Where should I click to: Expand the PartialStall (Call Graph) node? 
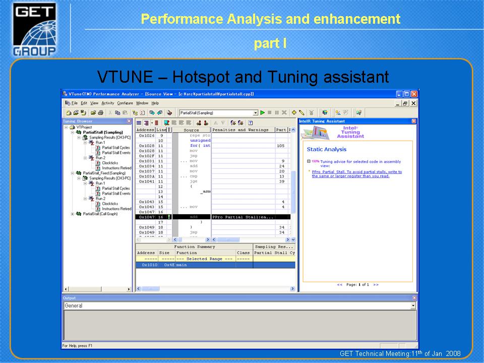coord(73,214)
